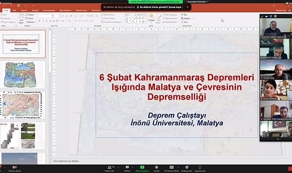Select the Biçim Boyacısı format painter
The height and width of the screenshot is (173, 292).
pos(8,22)
